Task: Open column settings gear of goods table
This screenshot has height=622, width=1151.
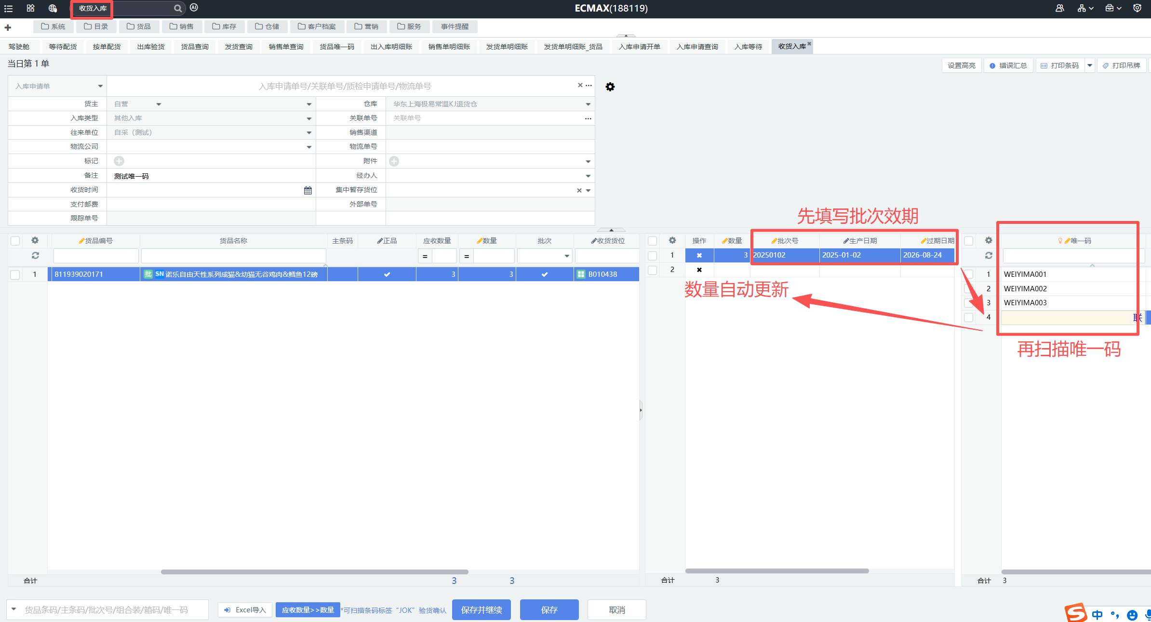Action: pos(35,240)
